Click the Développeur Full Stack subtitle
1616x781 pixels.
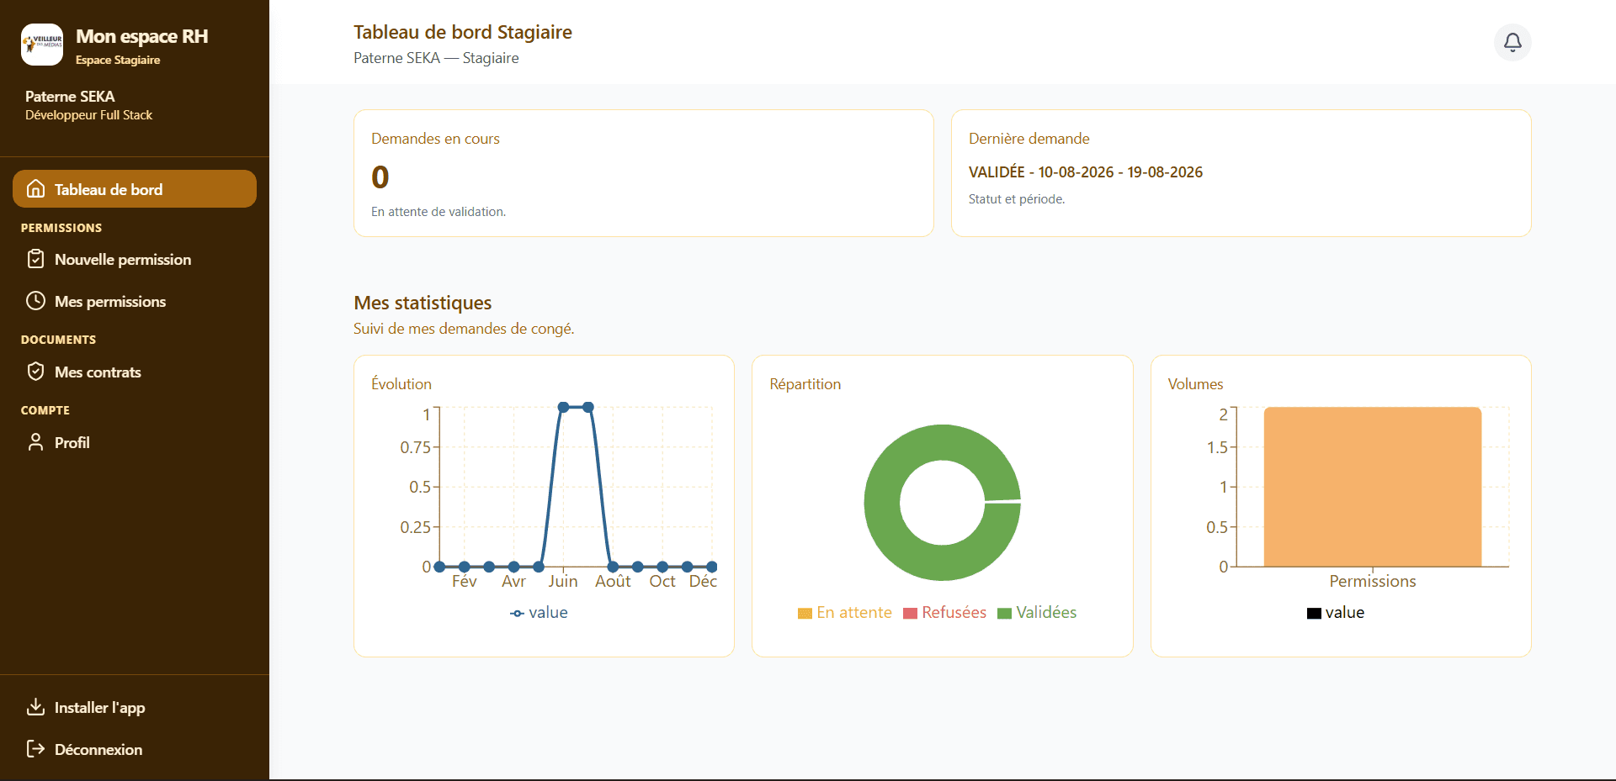point(88,115)
